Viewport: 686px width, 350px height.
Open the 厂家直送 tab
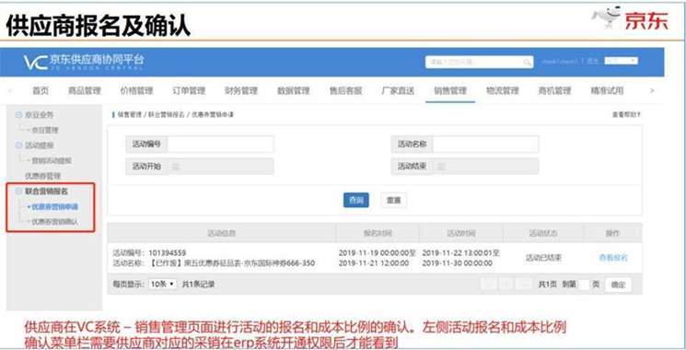point(398,90)
